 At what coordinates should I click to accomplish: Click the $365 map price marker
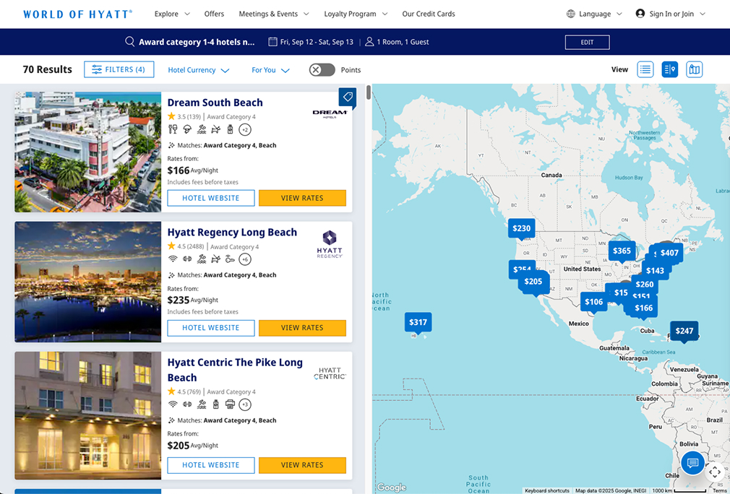[x=622, y=251]
